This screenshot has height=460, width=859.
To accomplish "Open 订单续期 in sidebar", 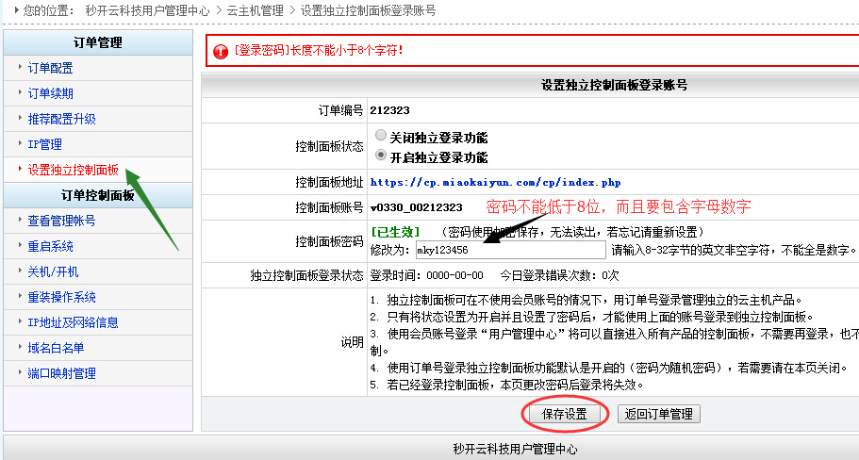I will (50, 93).
